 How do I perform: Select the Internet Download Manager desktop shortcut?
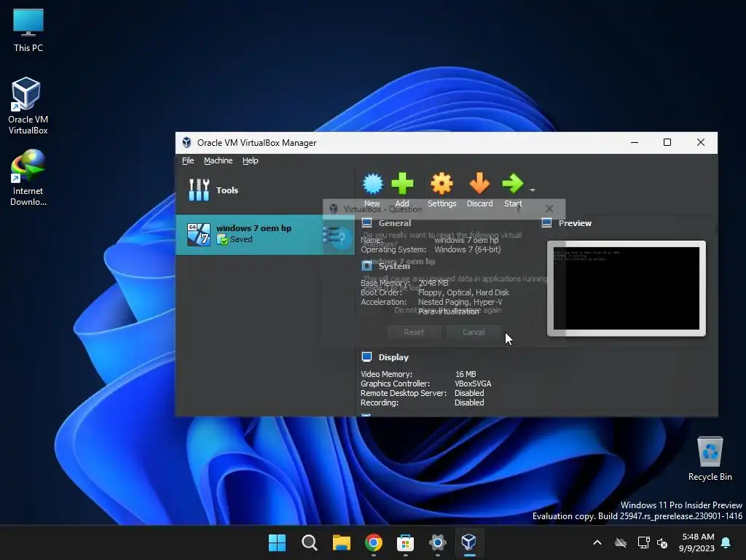click(28, 178)
